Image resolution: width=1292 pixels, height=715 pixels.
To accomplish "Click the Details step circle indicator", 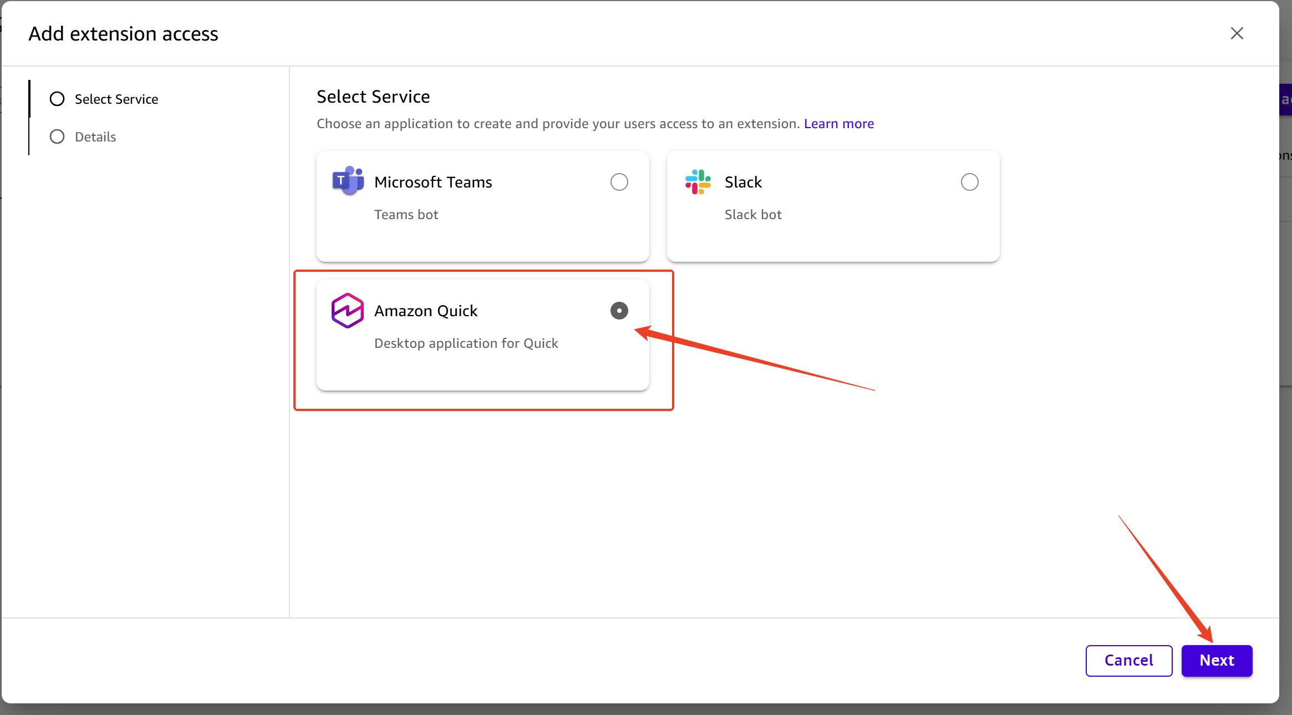I will (x=57, y=136).
